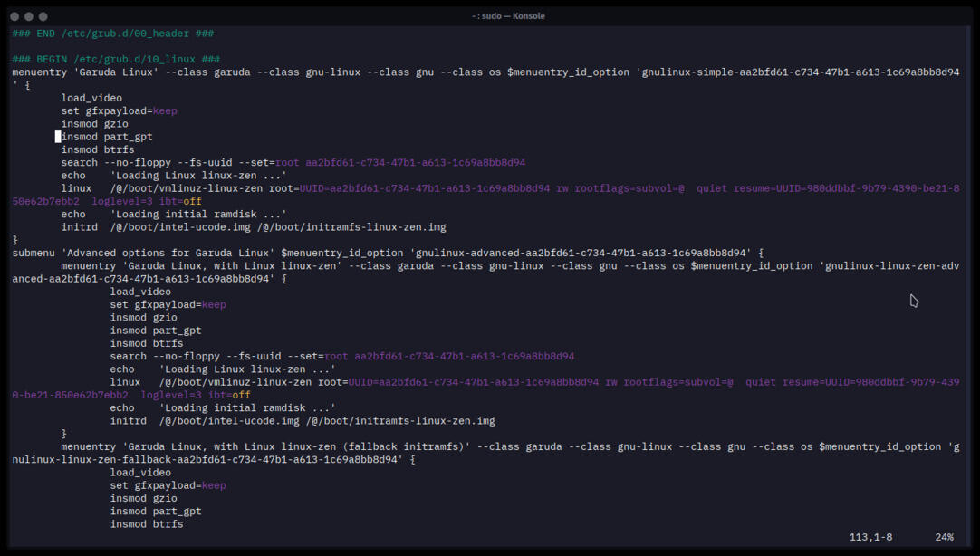Click the second 'search --no-floppy' line
The width and height of the screenshot is (980, 556).
(x=341, y=357)
